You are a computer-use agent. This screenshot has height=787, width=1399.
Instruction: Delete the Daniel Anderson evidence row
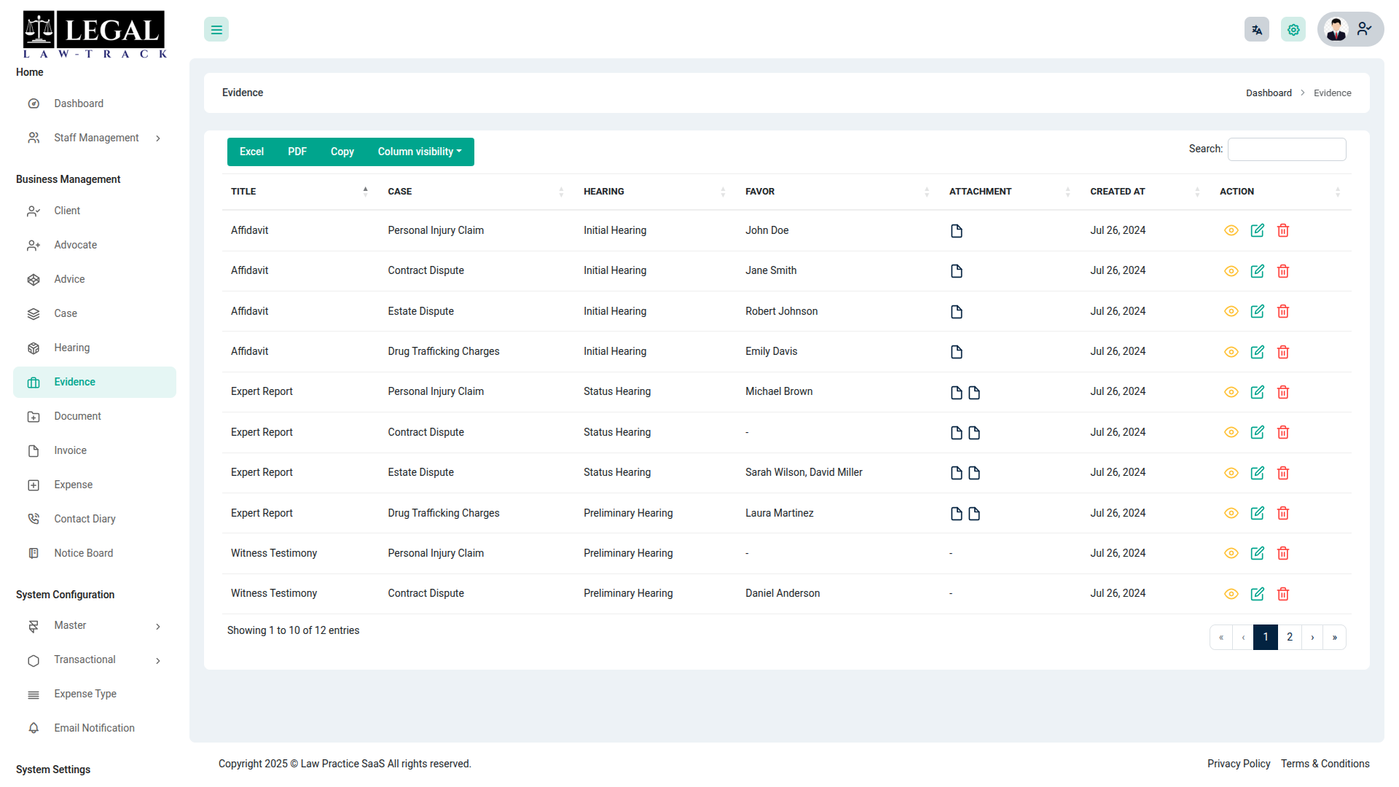1283,594
